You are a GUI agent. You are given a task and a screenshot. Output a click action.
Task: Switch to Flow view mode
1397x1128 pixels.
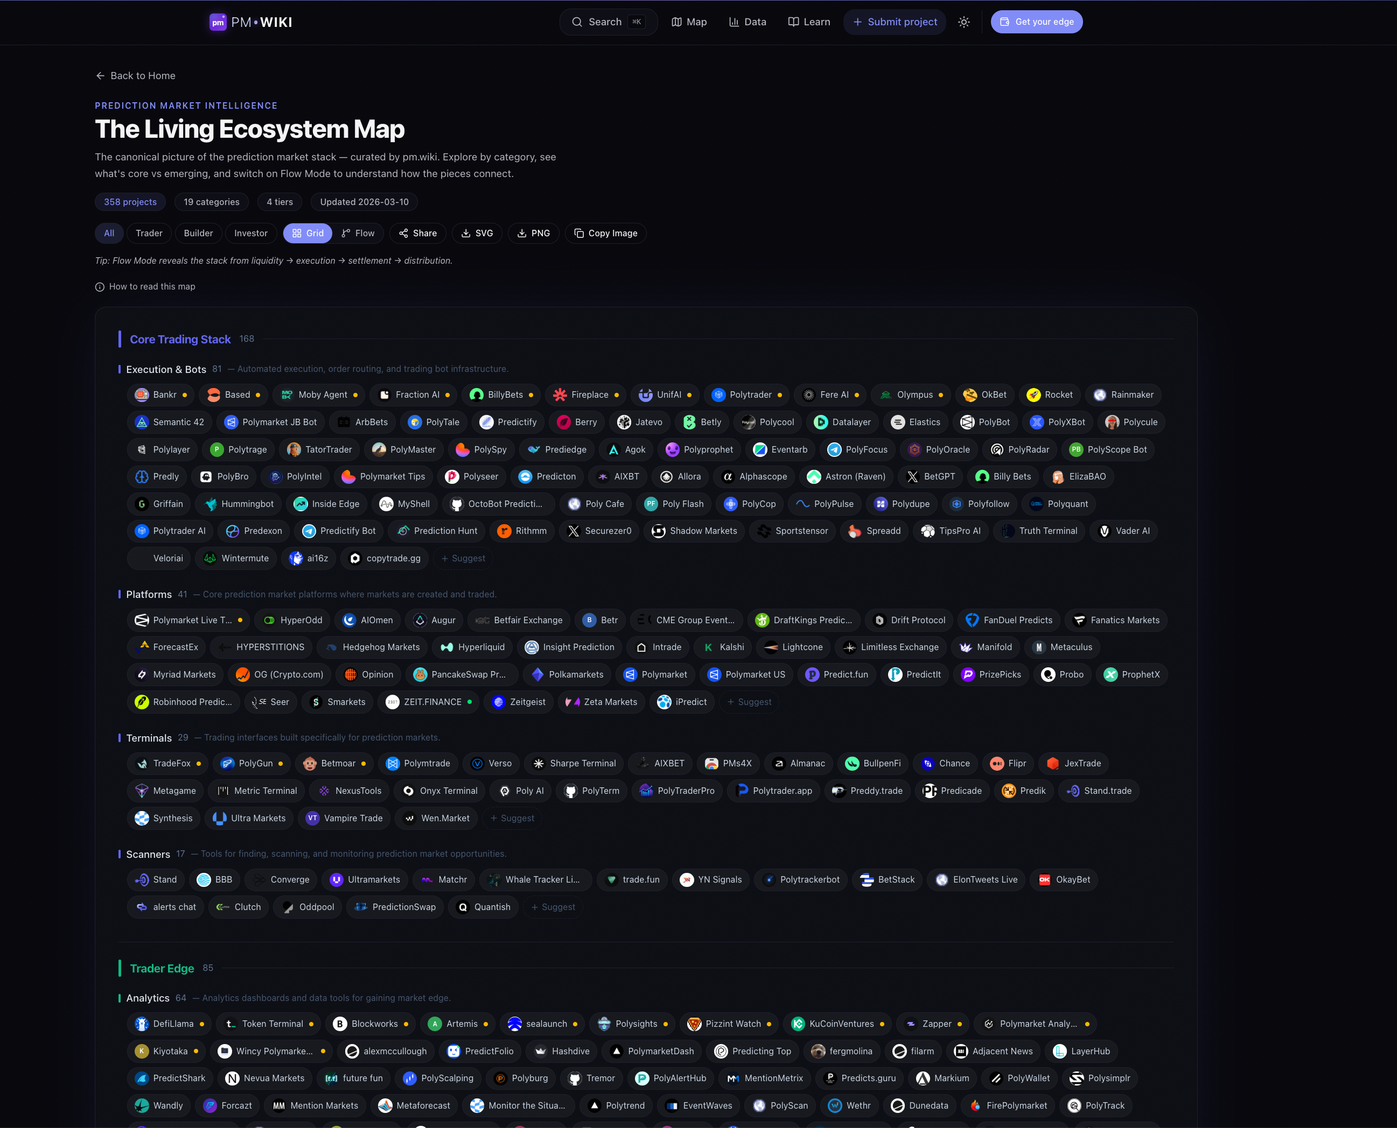pos(358,233)
